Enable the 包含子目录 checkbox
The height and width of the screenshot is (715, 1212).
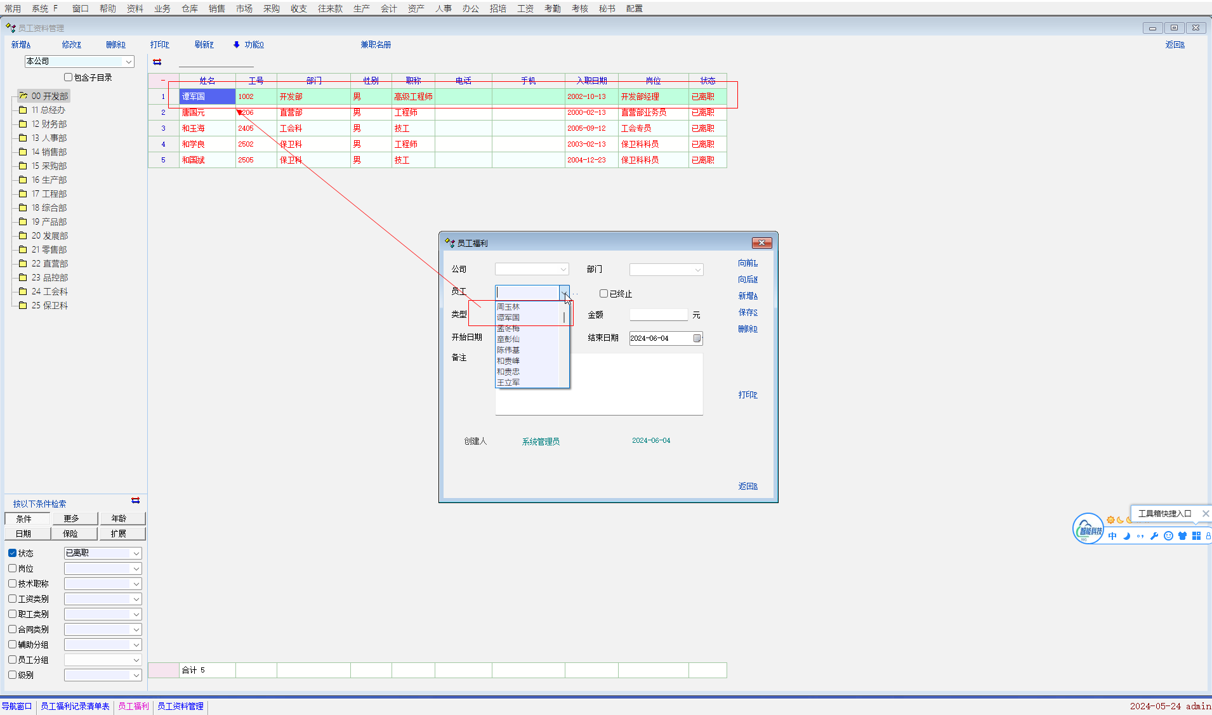coord(69,77)
